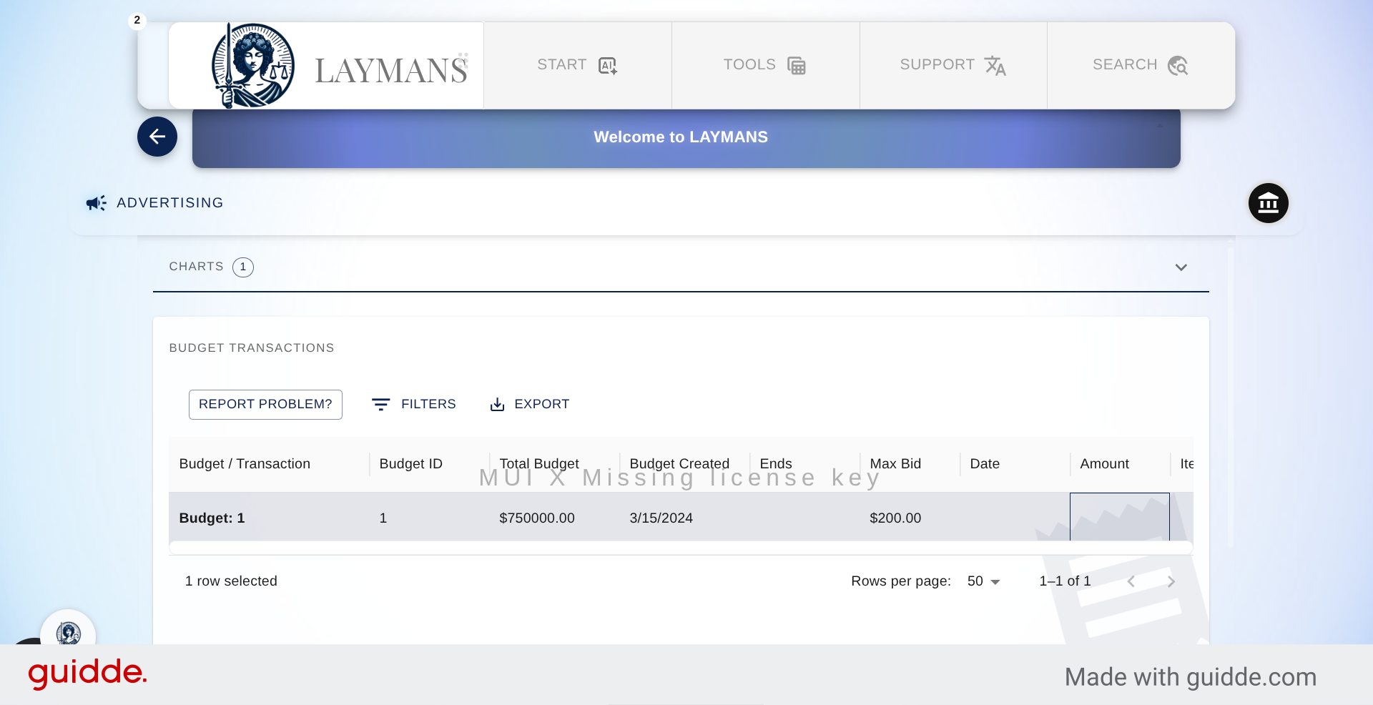Open the SUPPORT menu tab
The height and width of the screenshot is (705, 1373).
(953, 66)
